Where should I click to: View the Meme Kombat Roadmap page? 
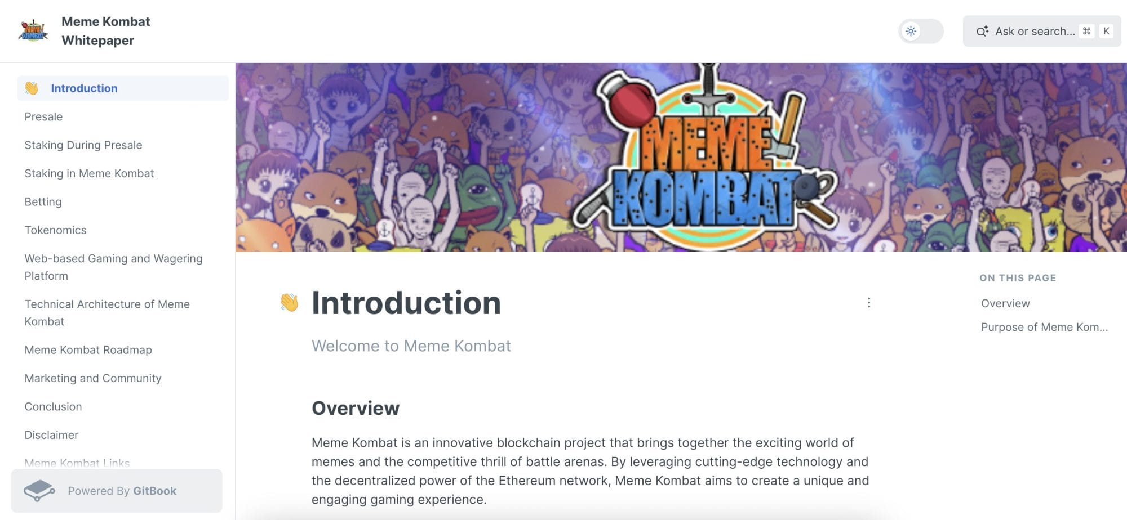point(88,350)
